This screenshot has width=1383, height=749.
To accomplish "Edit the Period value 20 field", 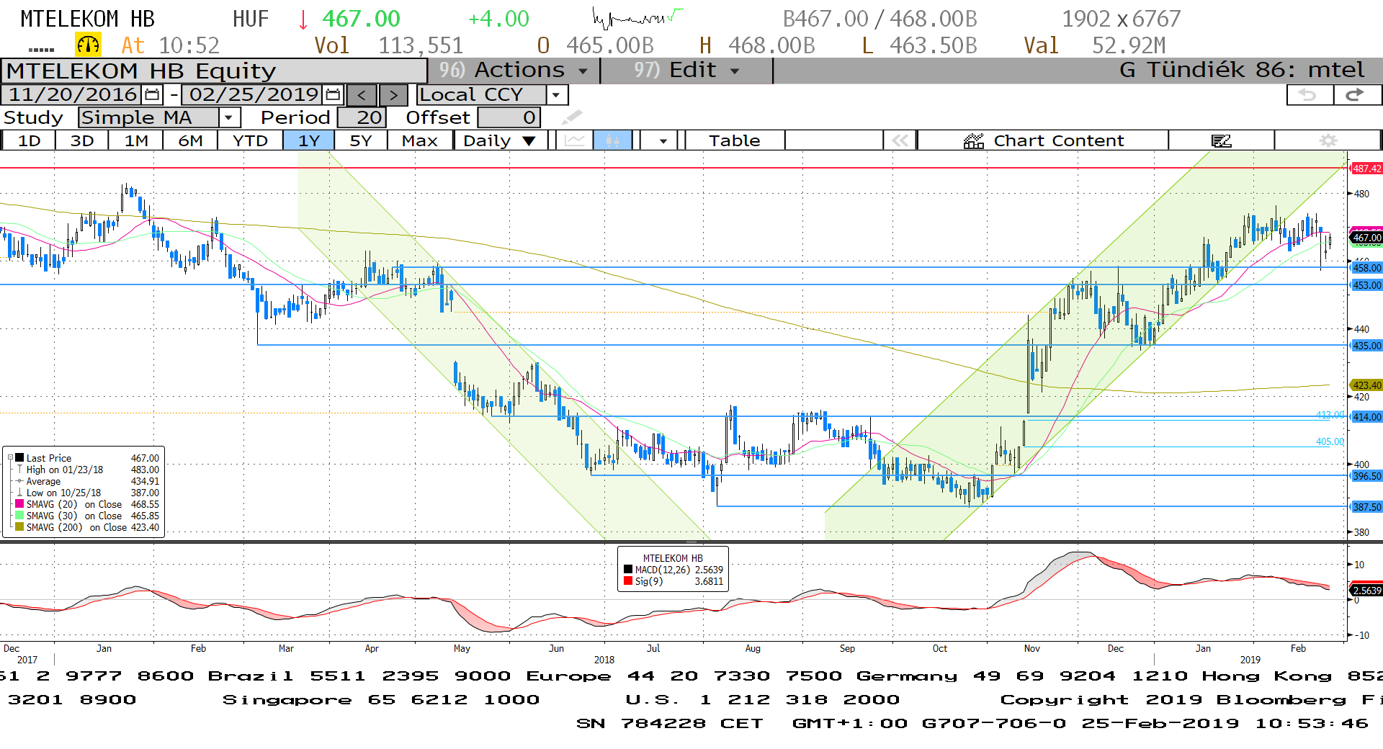I will pos(362,117).
